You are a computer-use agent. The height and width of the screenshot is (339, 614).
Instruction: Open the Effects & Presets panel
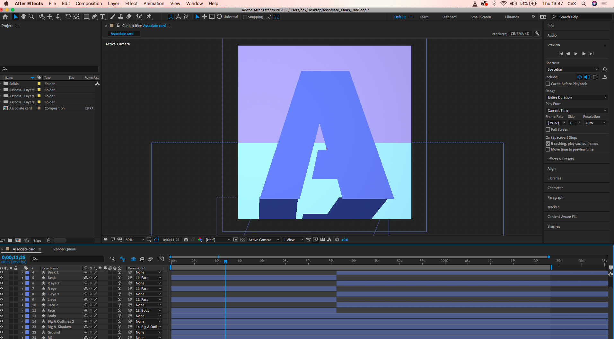(x=560, y=159)
